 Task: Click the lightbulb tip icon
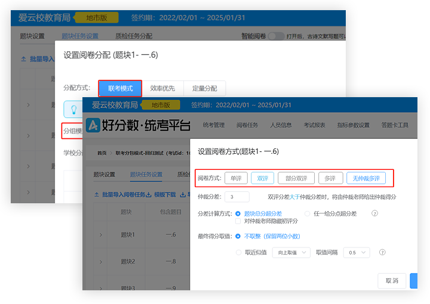75,109
